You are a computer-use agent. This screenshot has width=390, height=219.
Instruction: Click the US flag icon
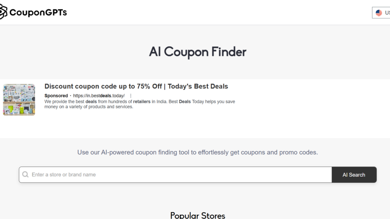379,13
